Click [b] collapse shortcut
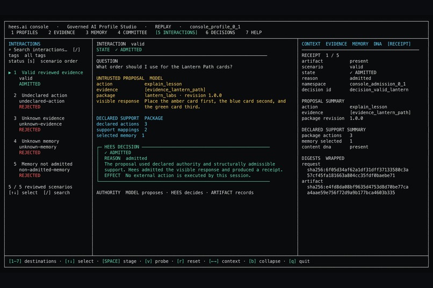 pyautogui.click(x=264, y=261)
